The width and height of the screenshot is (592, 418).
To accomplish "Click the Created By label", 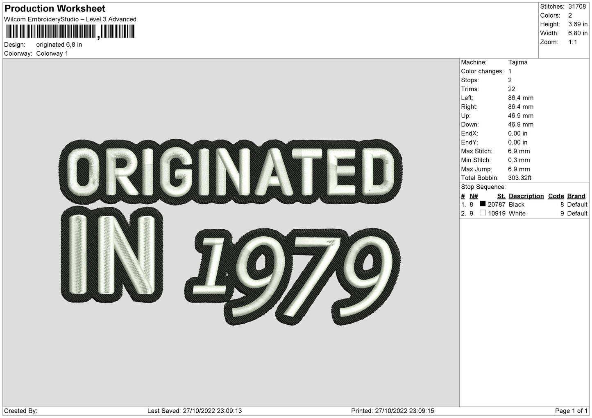I will point(20,411).
